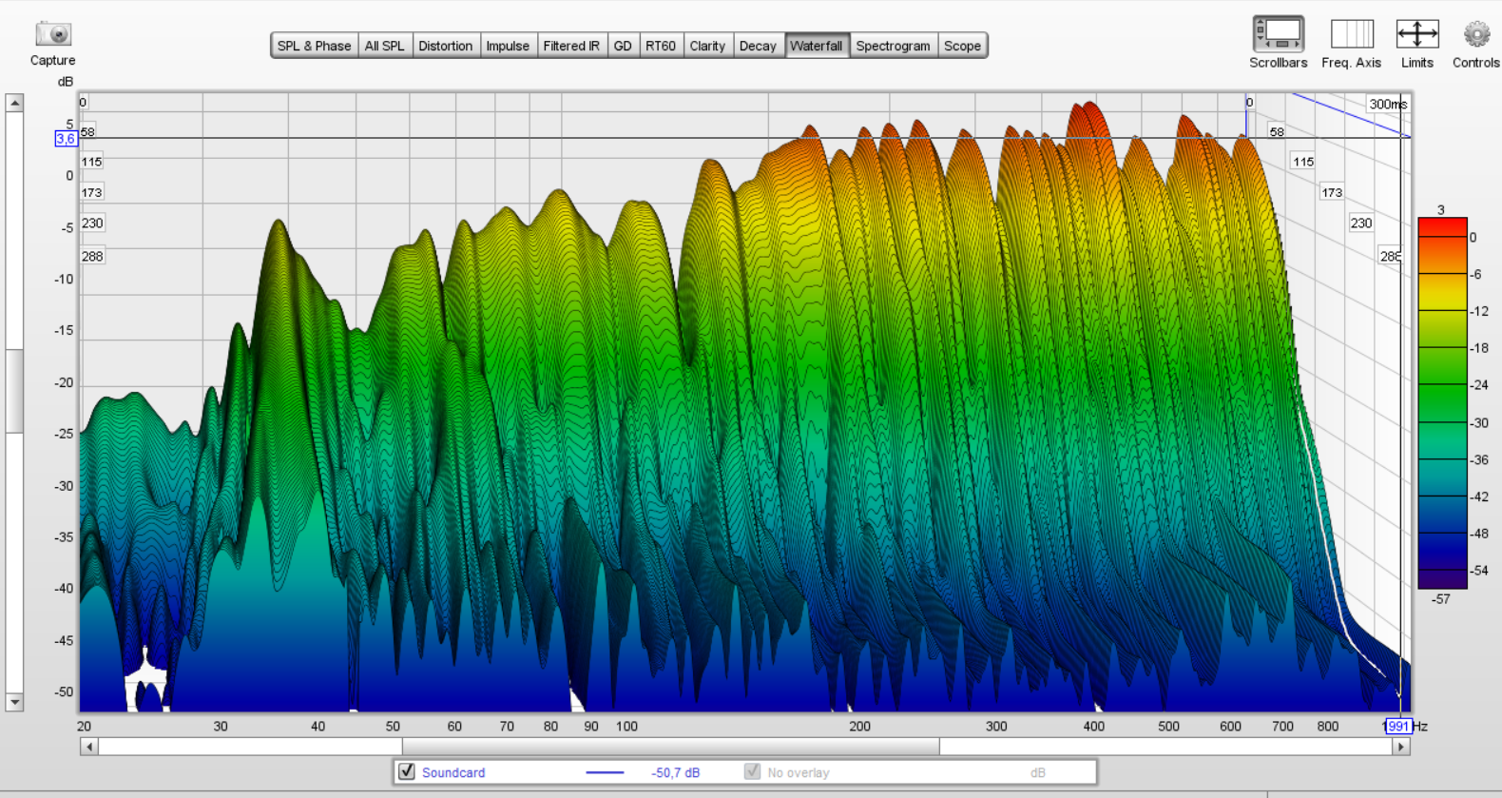Viewport: 1502px width, 798px height.
Task: Open the Distortion graph tab
Action: pyautogui.click(x=445, y=46)
